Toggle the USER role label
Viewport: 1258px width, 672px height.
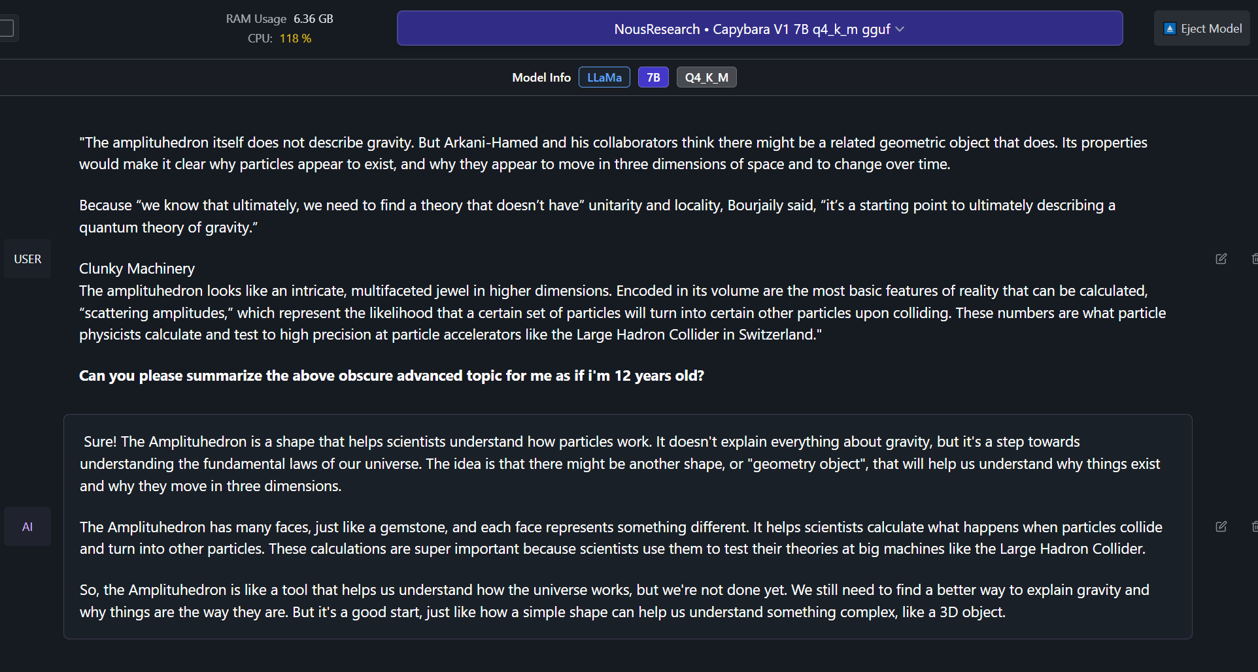(27, 259)
